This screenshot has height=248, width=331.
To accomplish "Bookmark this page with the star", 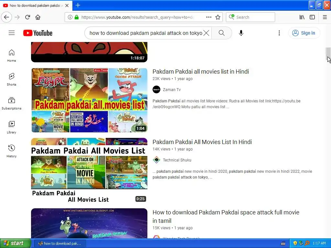I will [x=218, y=17].
